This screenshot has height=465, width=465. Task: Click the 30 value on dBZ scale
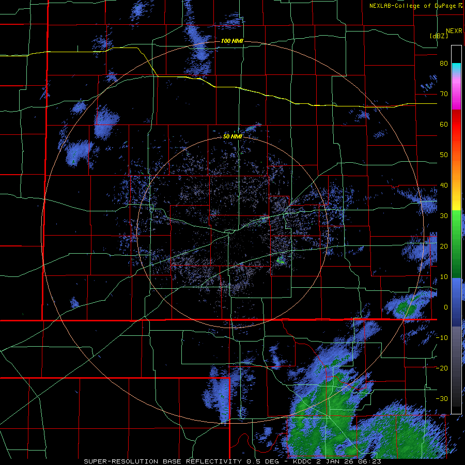444,216
